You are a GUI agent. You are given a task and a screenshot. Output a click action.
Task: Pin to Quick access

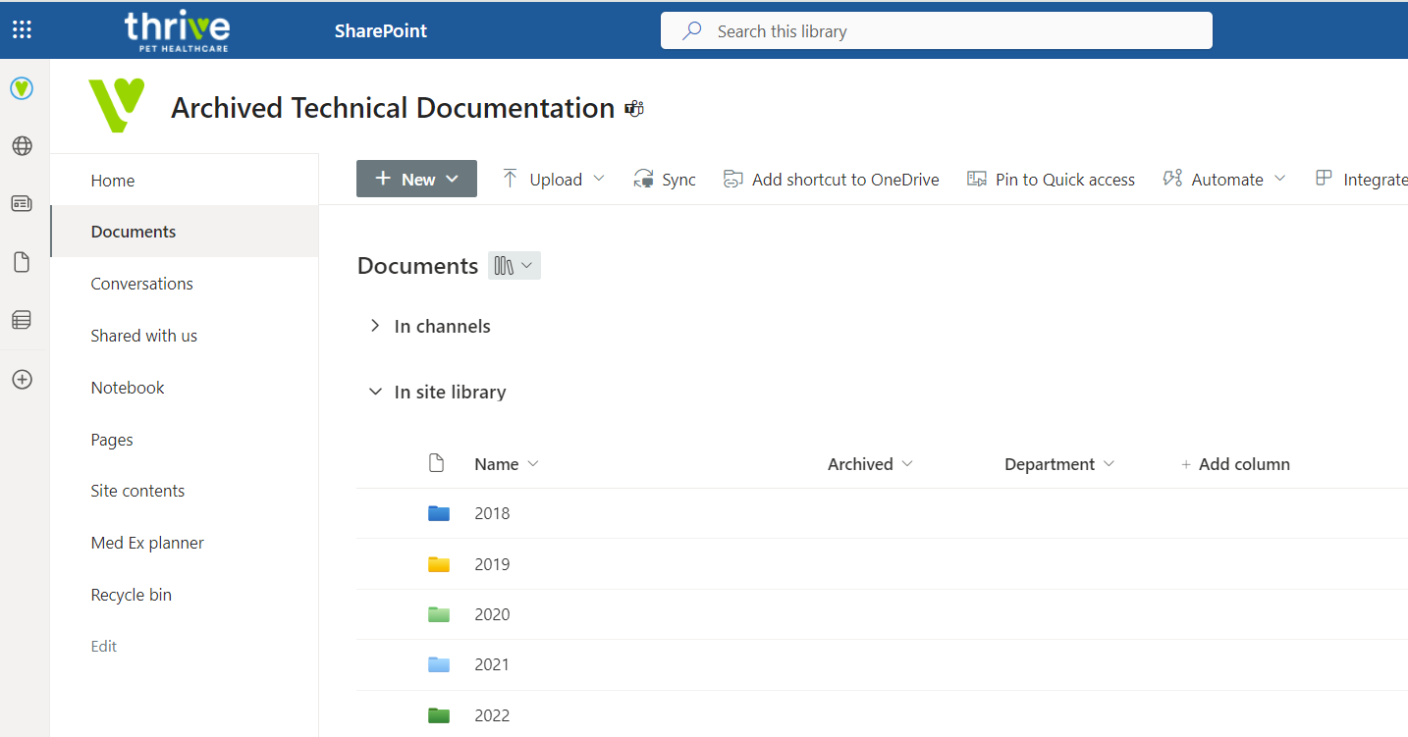[x=1051, y=180]
